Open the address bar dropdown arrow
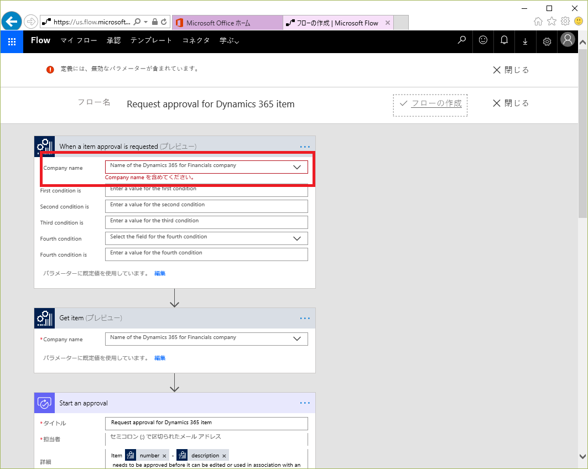588x469 pixels. tap(146, 22)
